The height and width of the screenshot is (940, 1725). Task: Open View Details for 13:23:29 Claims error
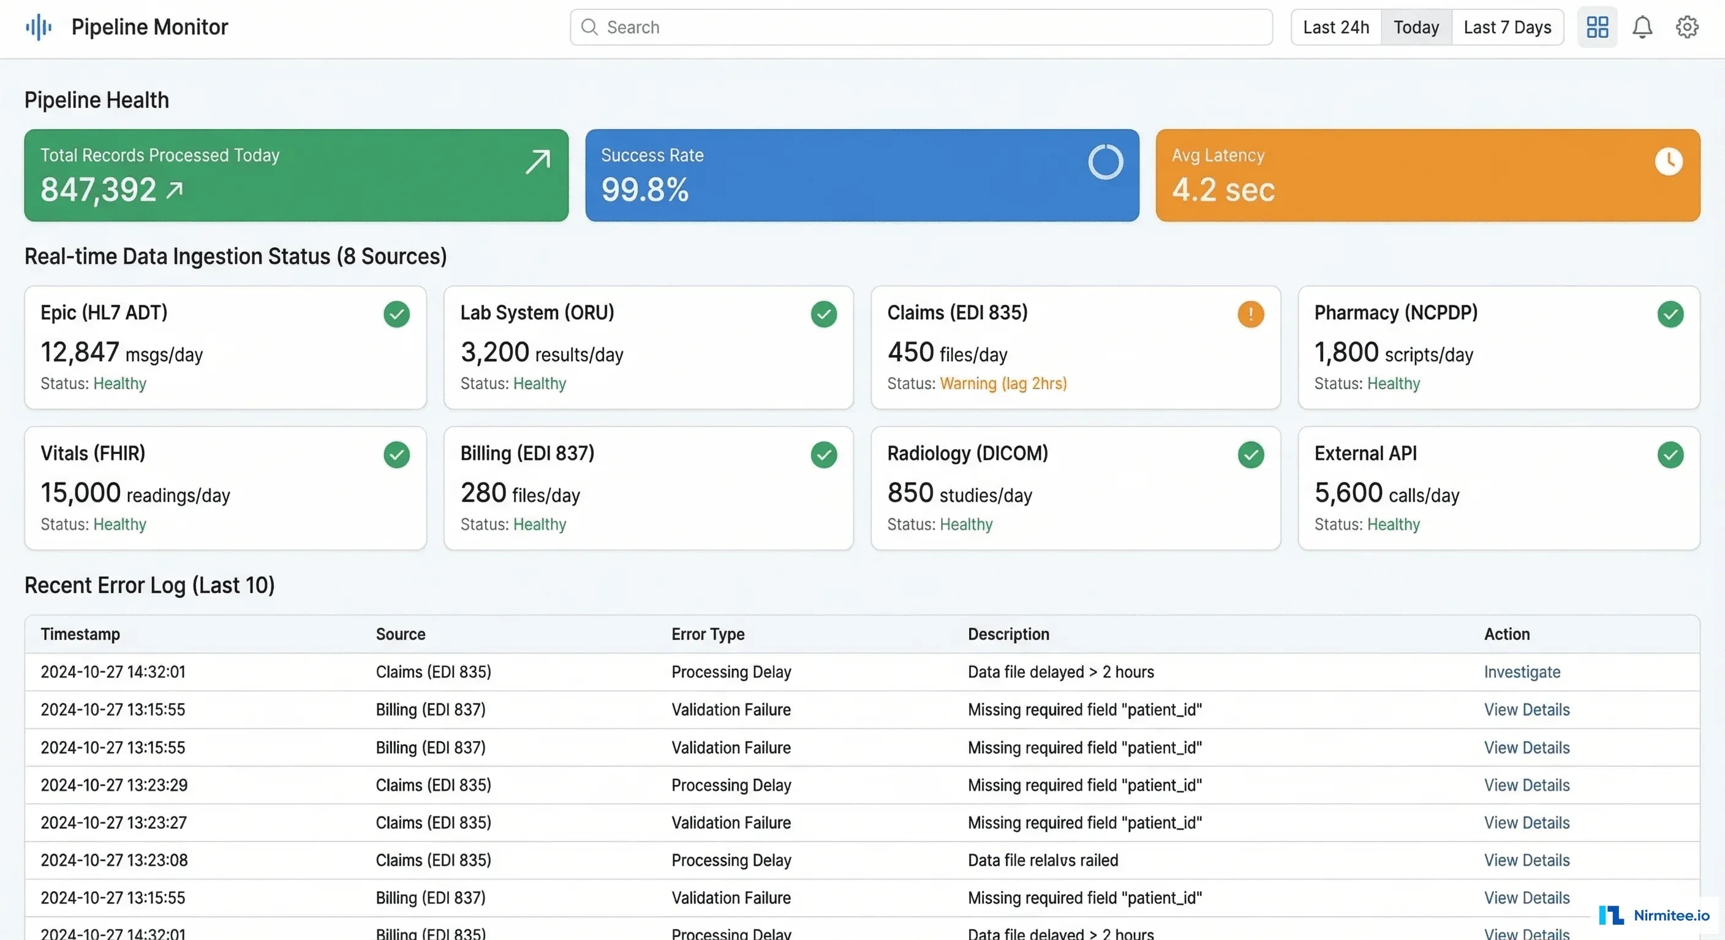1526,785
